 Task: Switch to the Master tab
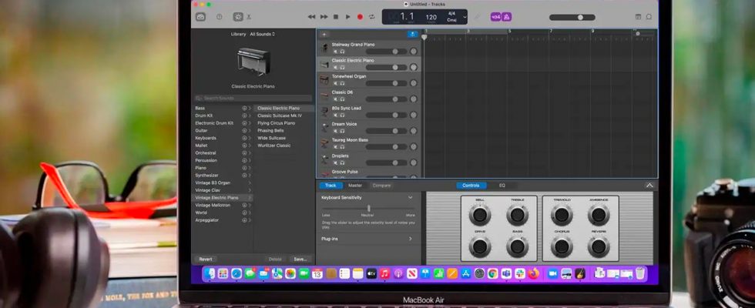(x=355, y=186)
